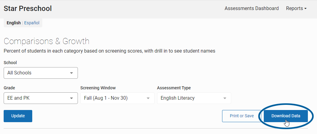Viewport: 317px width, 134px height.
Task: Click the Screening Window field label
Action: tap(98, 88)
